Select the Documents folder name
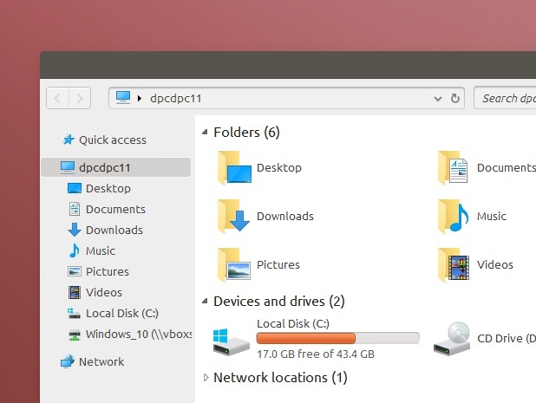Viewport: 536px width, 403px height. [507, 167]
